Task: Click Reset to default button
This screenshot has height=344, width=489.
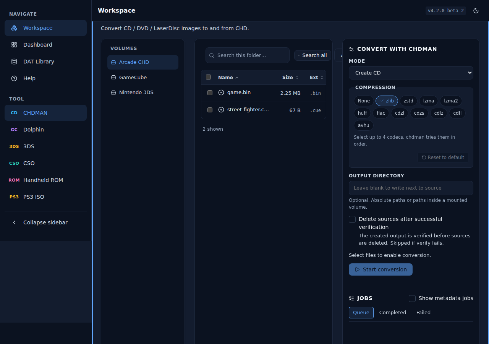Action: click(443, 157)
